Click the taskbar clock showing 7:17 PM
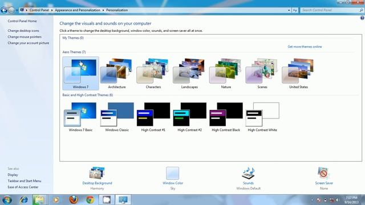The width and height of the screenshot is (365, 205). pos(351,200)
